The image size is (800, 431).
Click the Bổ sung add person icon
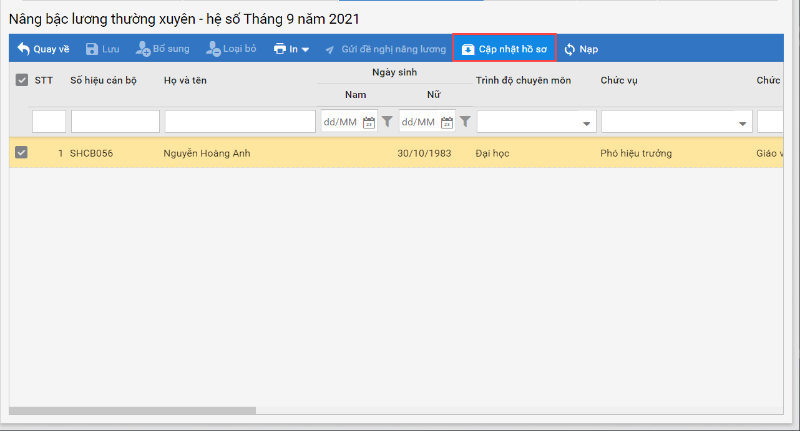143,49
